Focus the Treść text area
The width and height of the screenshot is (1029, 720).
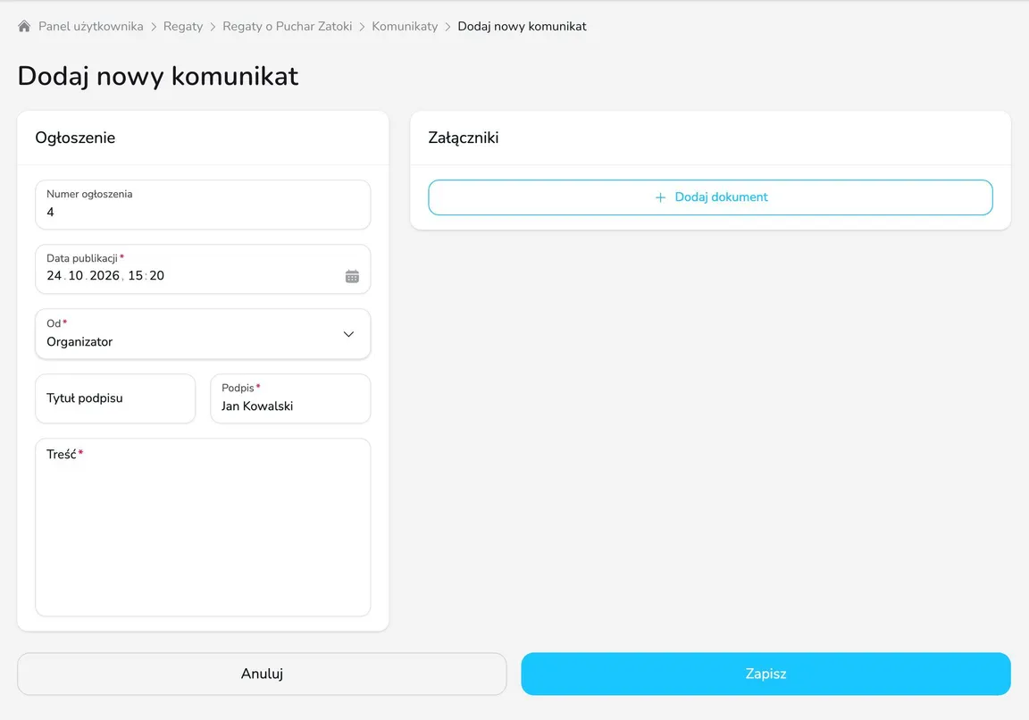point(203,528)
